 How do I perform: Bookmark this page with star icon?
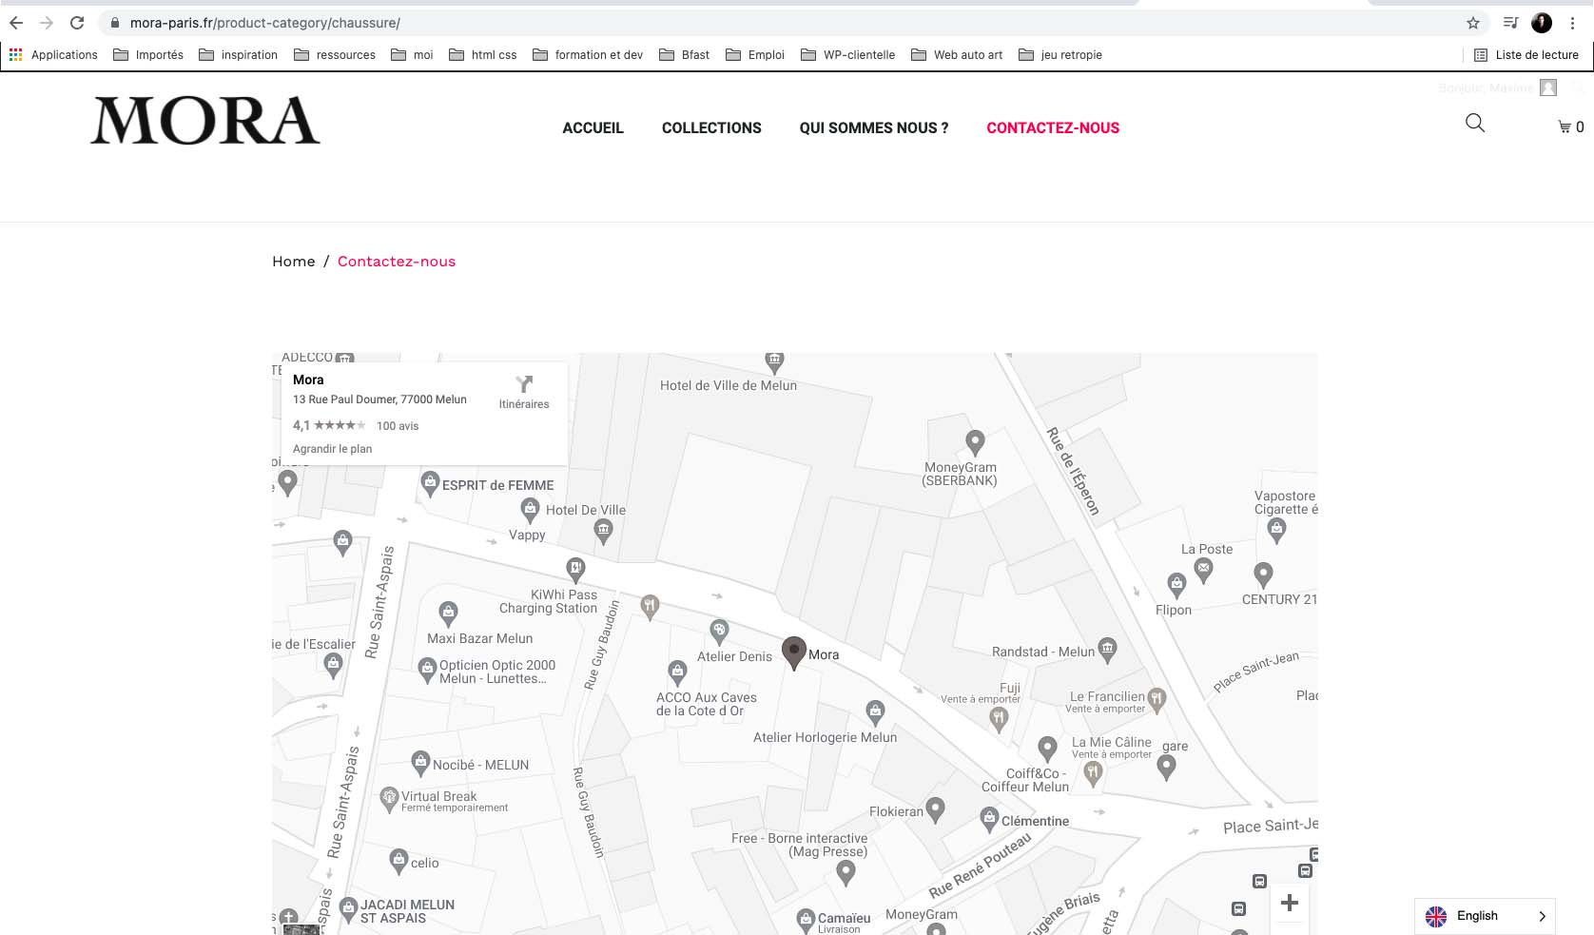click(1473, 23)
